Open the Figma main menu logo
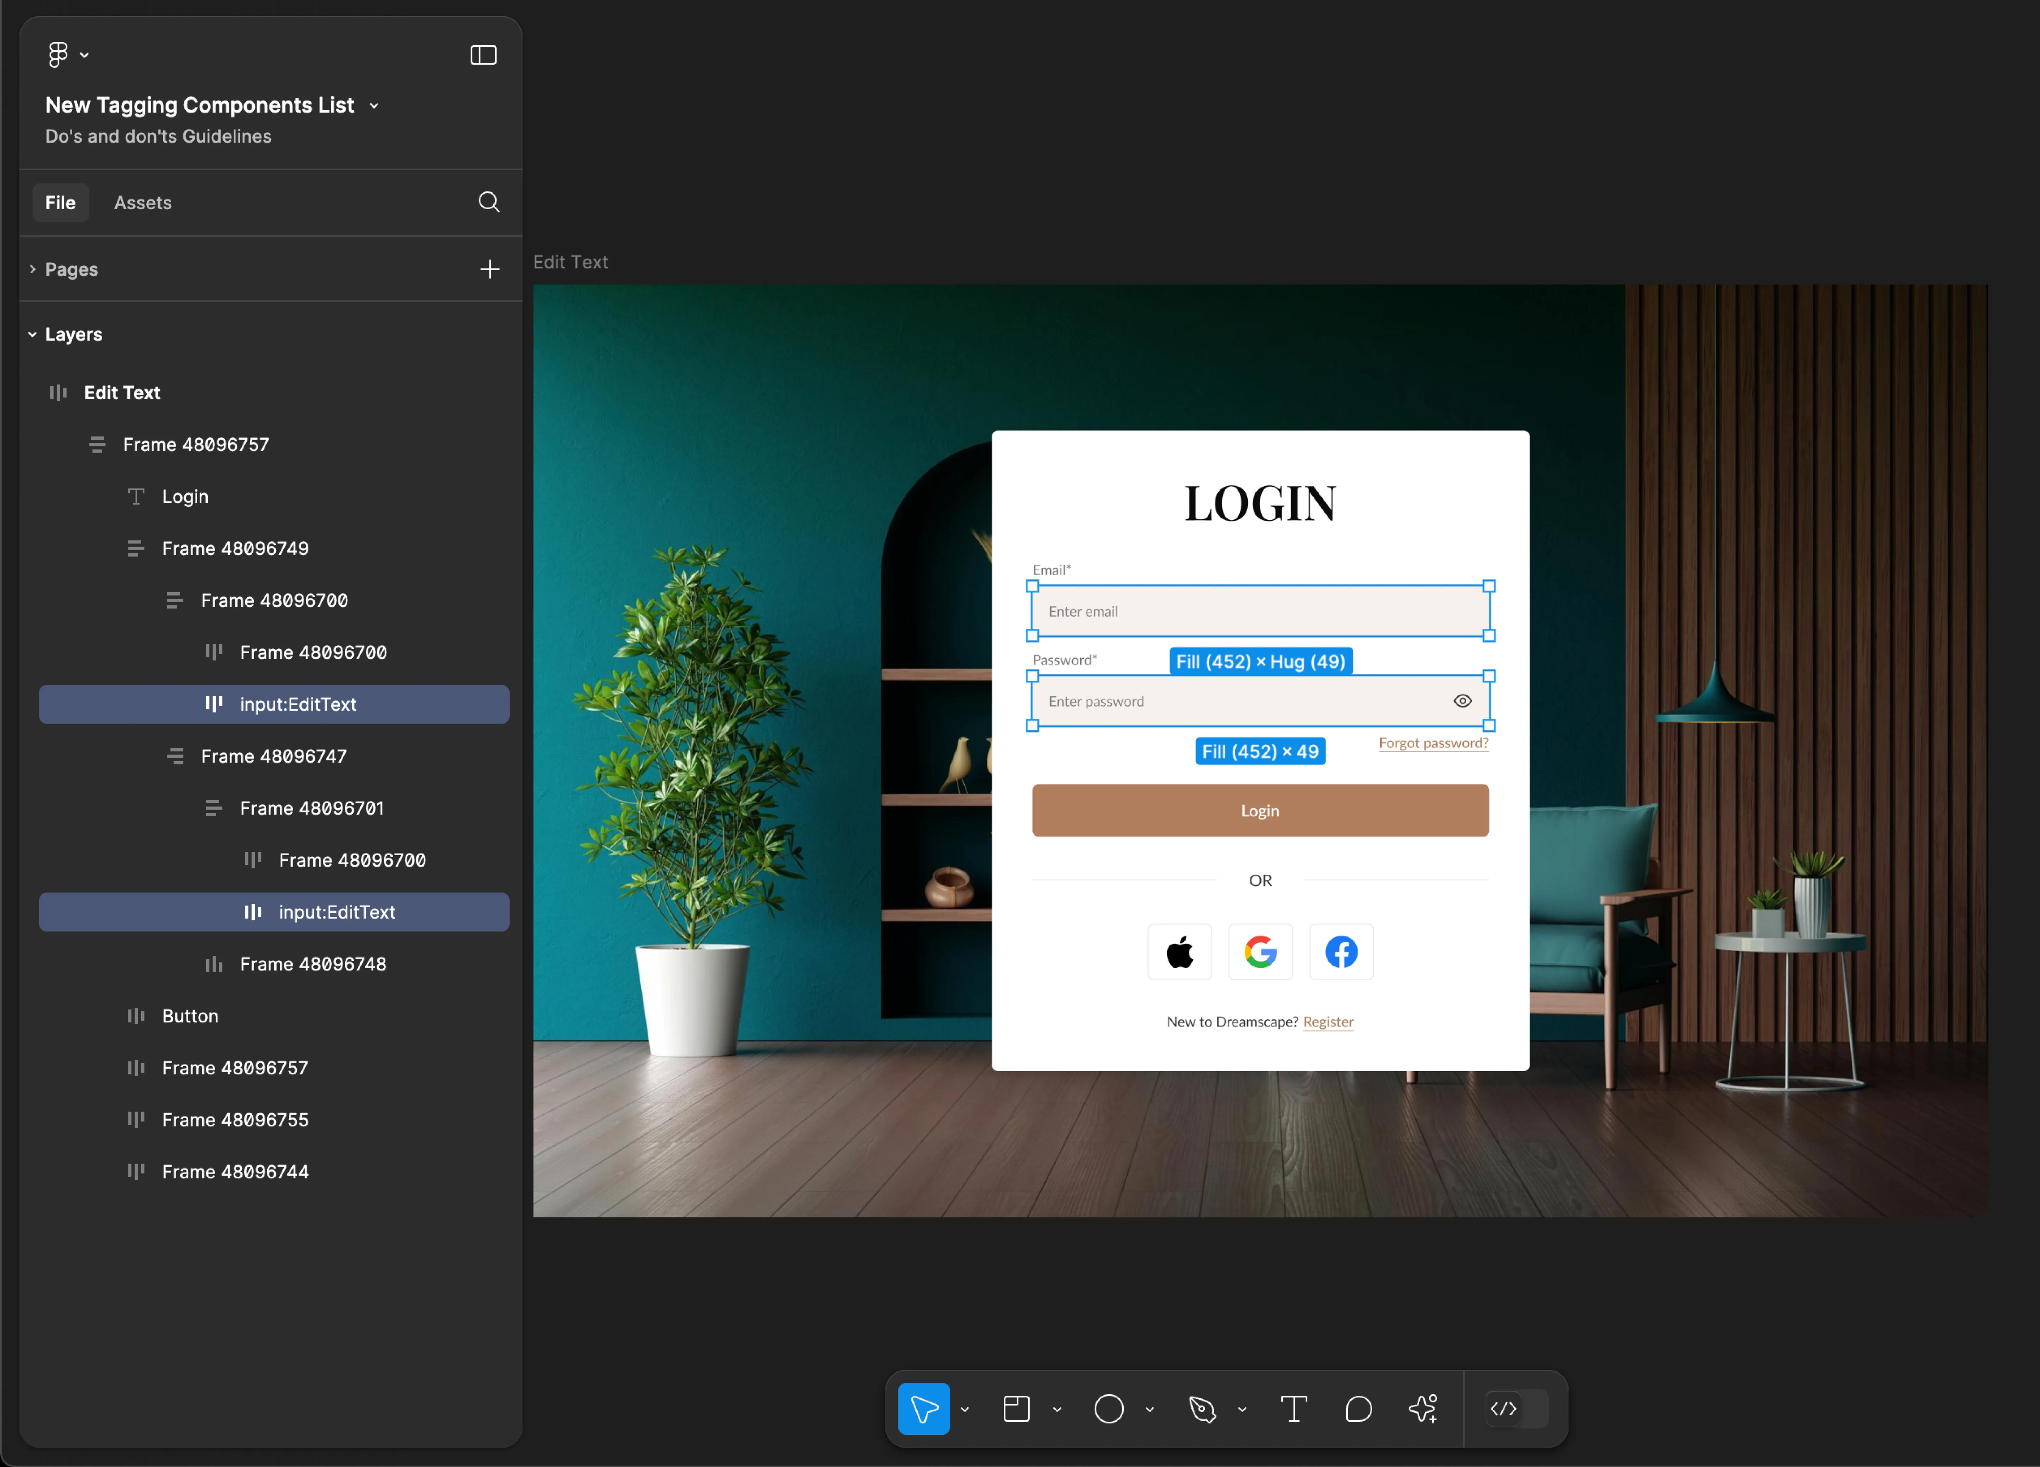 coord(58,55)
